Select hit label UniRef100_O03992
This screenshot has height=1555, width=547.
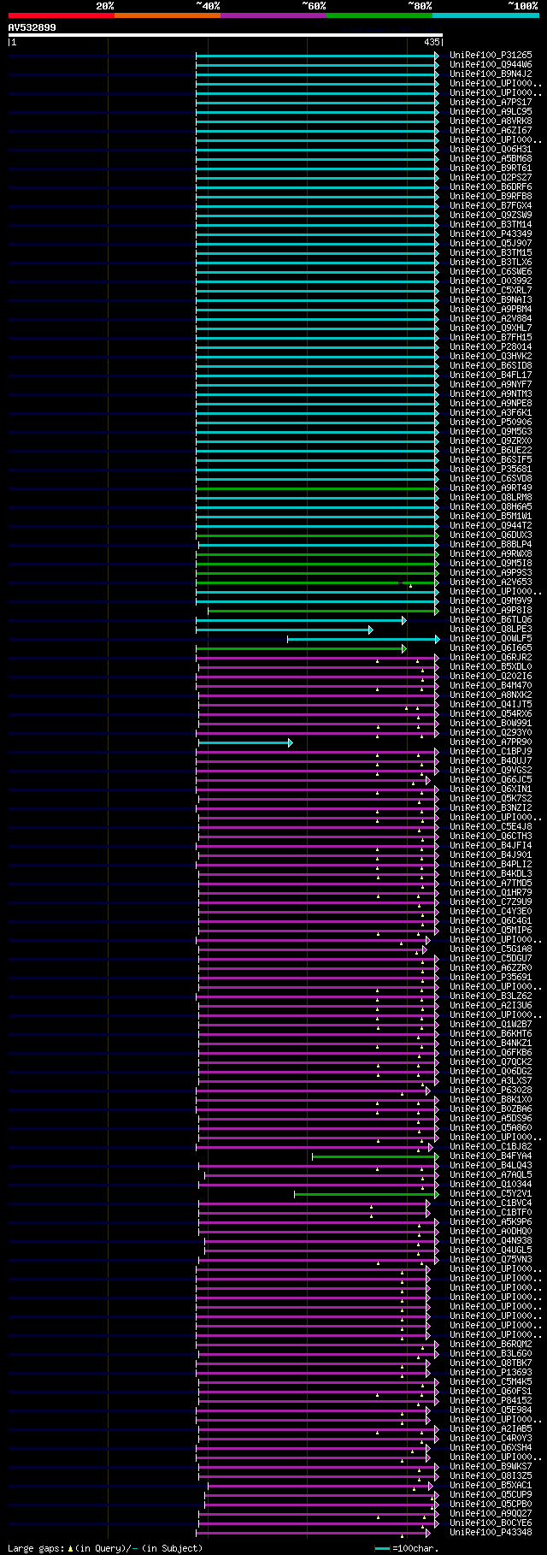point(491,281)
